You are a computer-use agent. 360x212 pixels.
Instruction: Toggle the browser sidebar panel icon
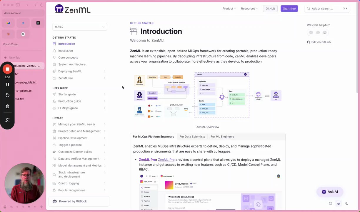pyautogui.click(x=18, y=5)
